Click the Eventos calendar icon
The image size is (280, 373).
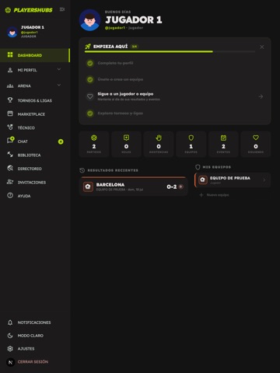[223, 138]
